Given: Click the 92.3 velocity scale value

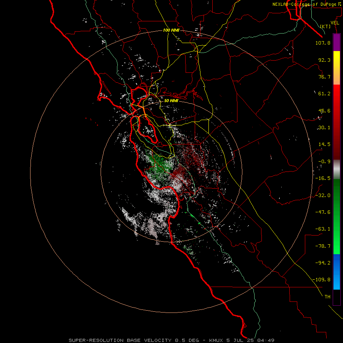Looking at the screenshot, I should 324,60.
